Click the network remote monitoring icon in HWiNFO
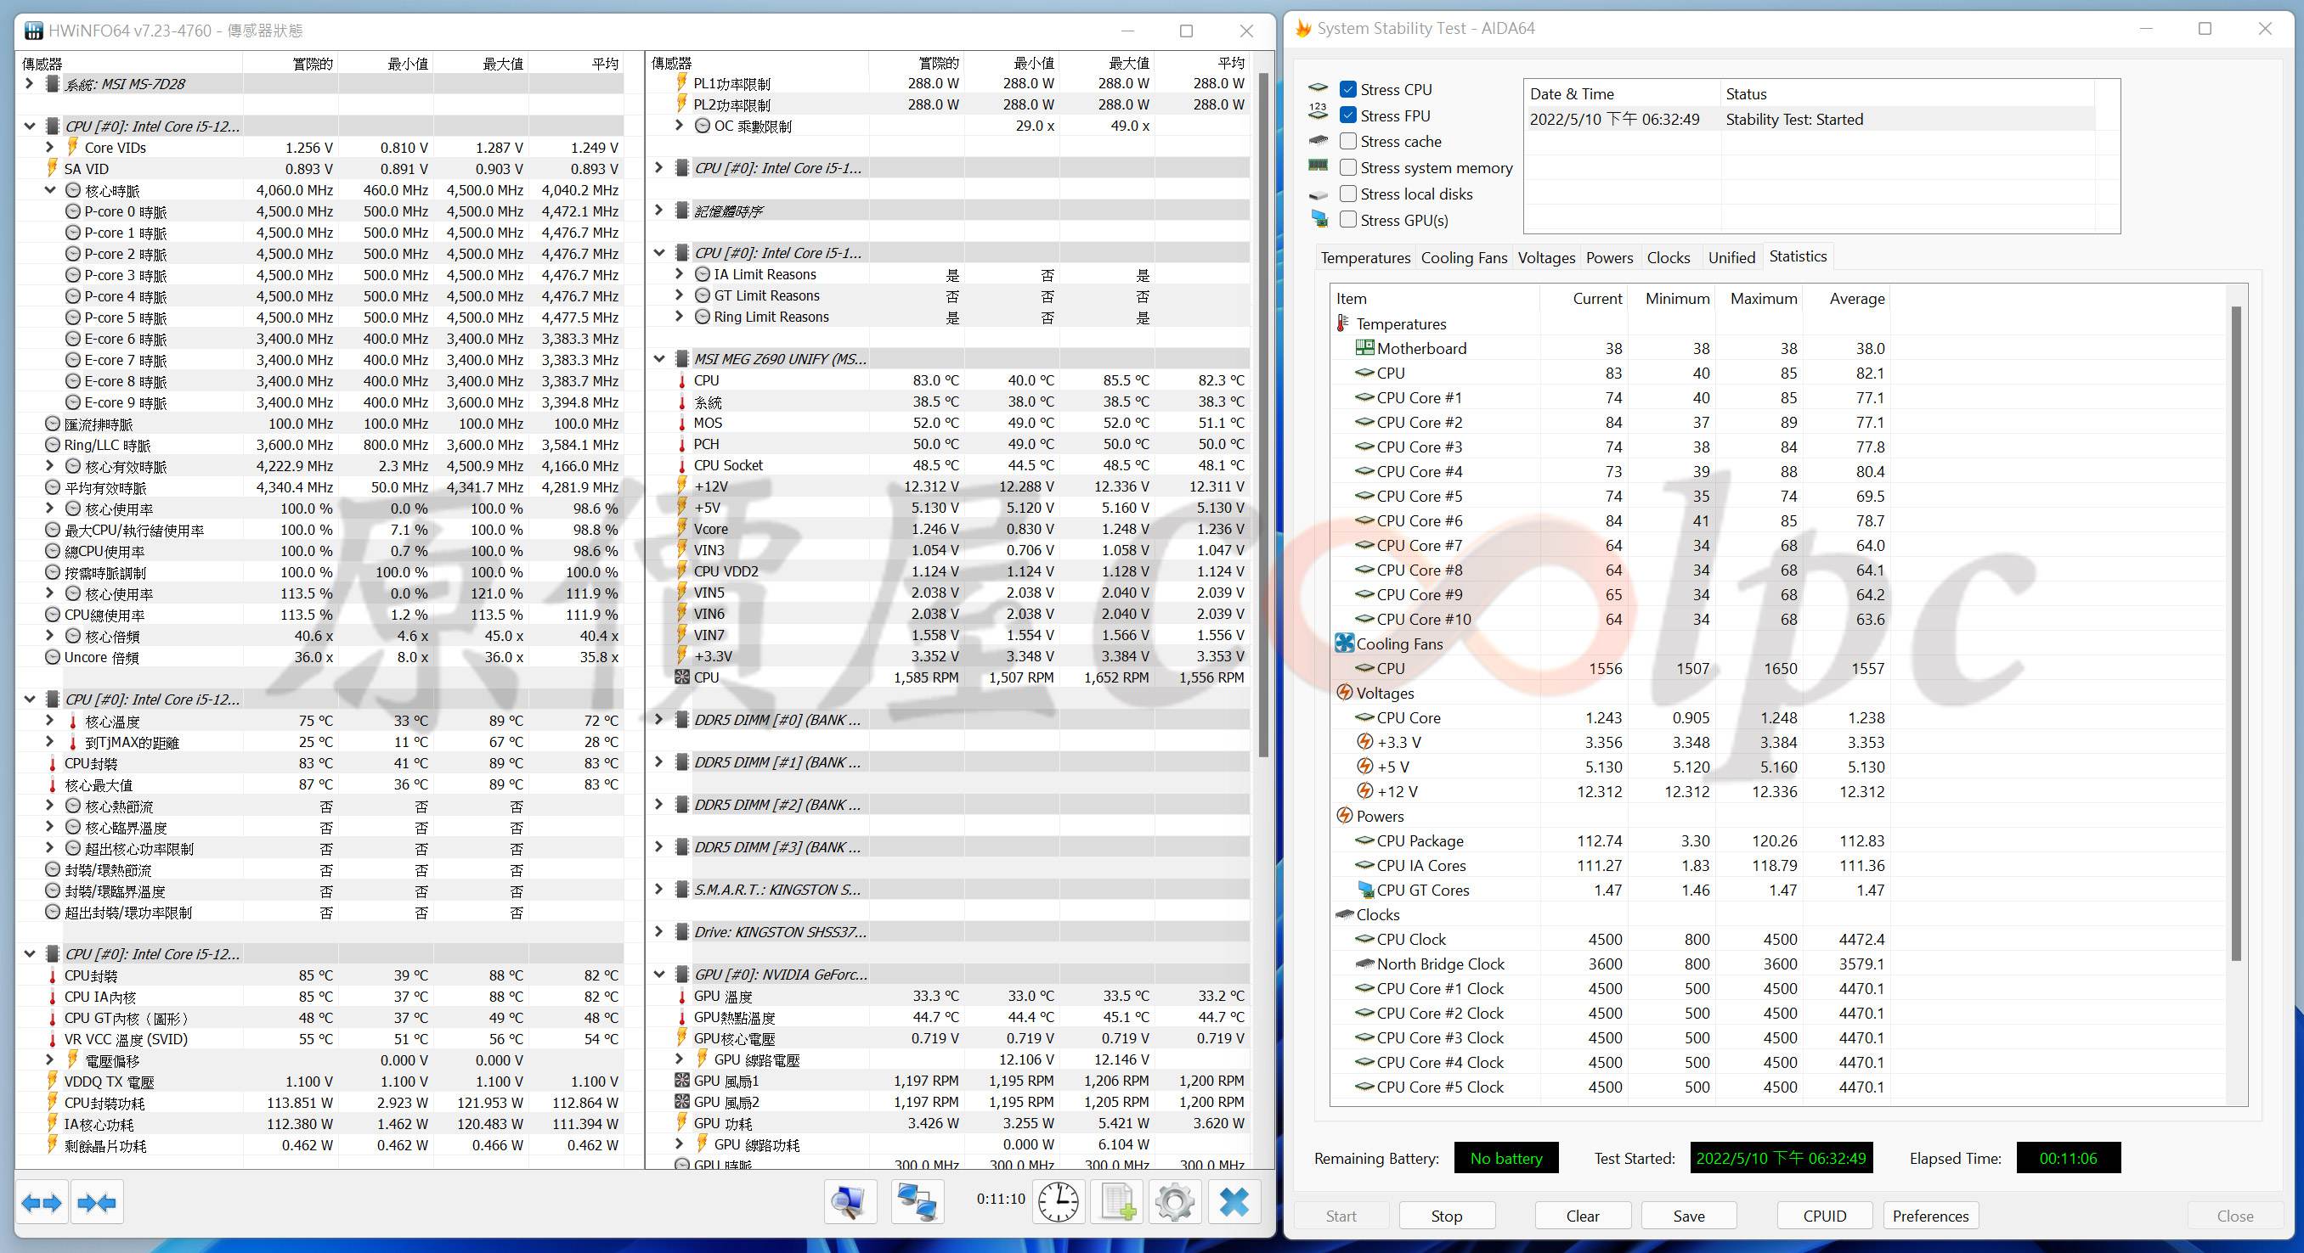The width and height of the screenshot is (2304, 1253). [917, 1203]
